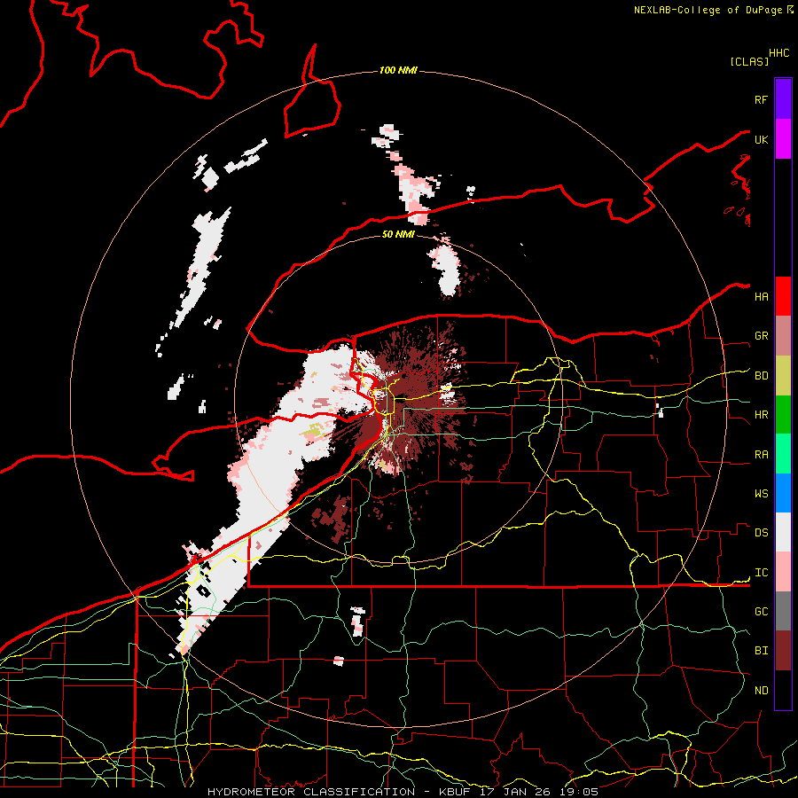Click the BI dark red legend swatch
798x798 pixels.
pos(783,651)
